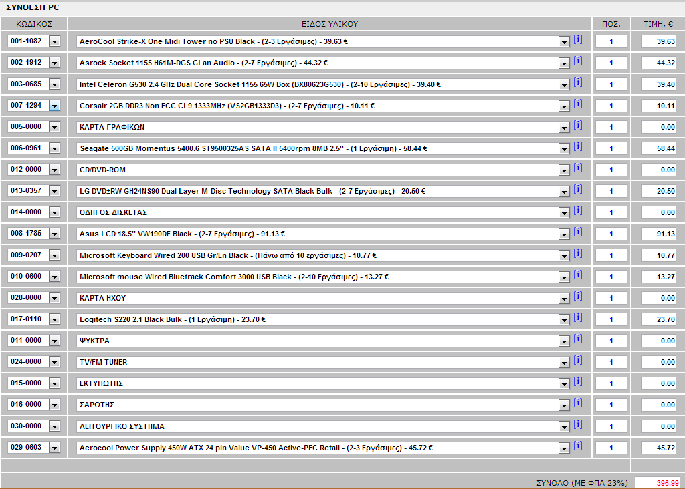Expand code dropdown 008-1785
The width and height of the screenshot is (685, 489).
54,234
